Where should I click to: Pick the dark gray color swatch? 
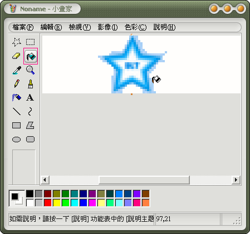point(38,194)
